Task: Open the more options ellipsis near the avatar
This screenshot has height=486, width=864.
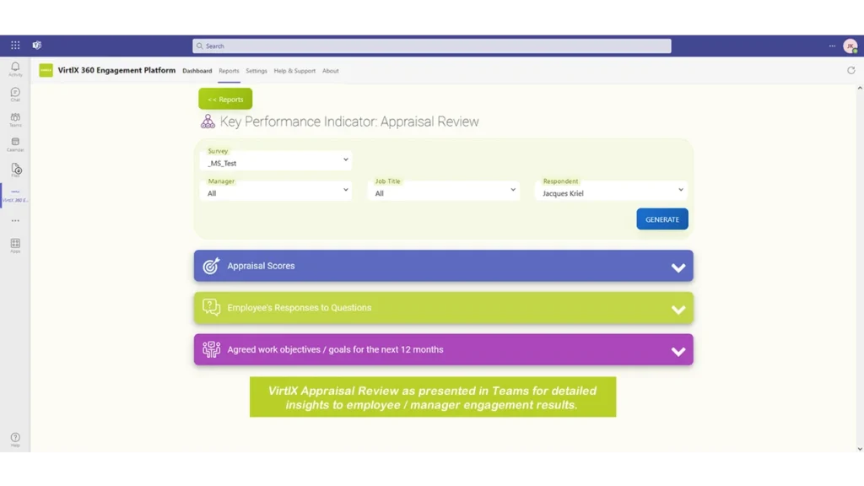Action: 831,45
